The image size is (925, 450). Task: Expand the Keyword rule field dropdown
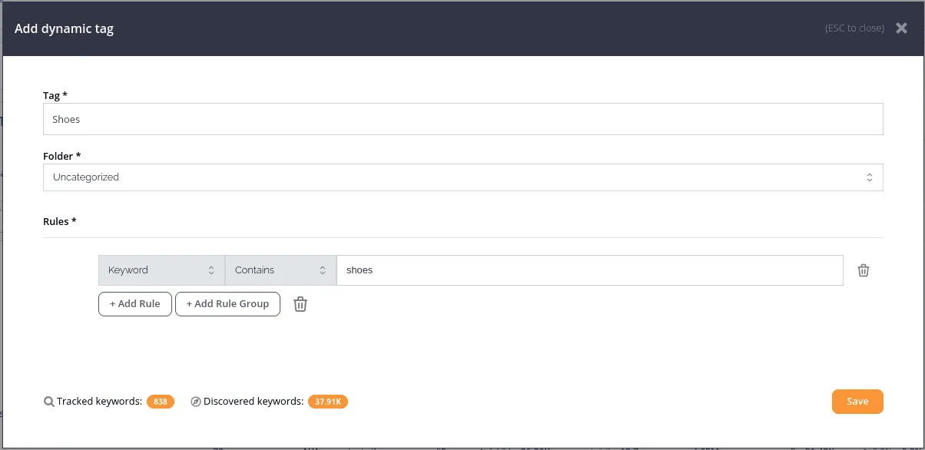pos(161,270)
